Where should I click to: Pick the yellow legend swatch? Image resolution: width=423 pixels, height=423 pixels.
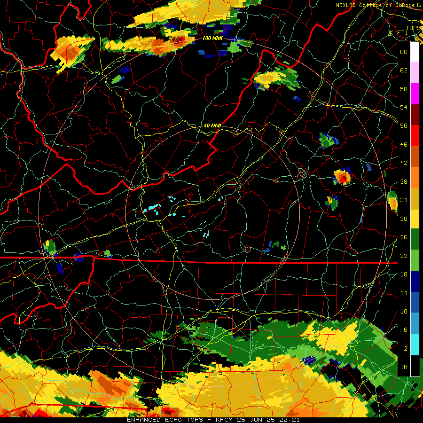[x=415, y=219]
